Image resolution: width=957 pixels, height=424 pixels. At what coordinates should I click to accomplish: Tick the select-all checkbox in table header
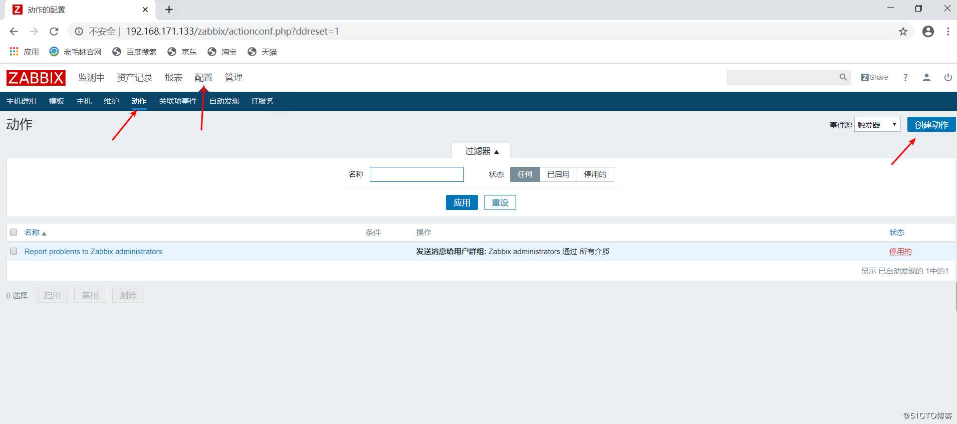[14, 232]
